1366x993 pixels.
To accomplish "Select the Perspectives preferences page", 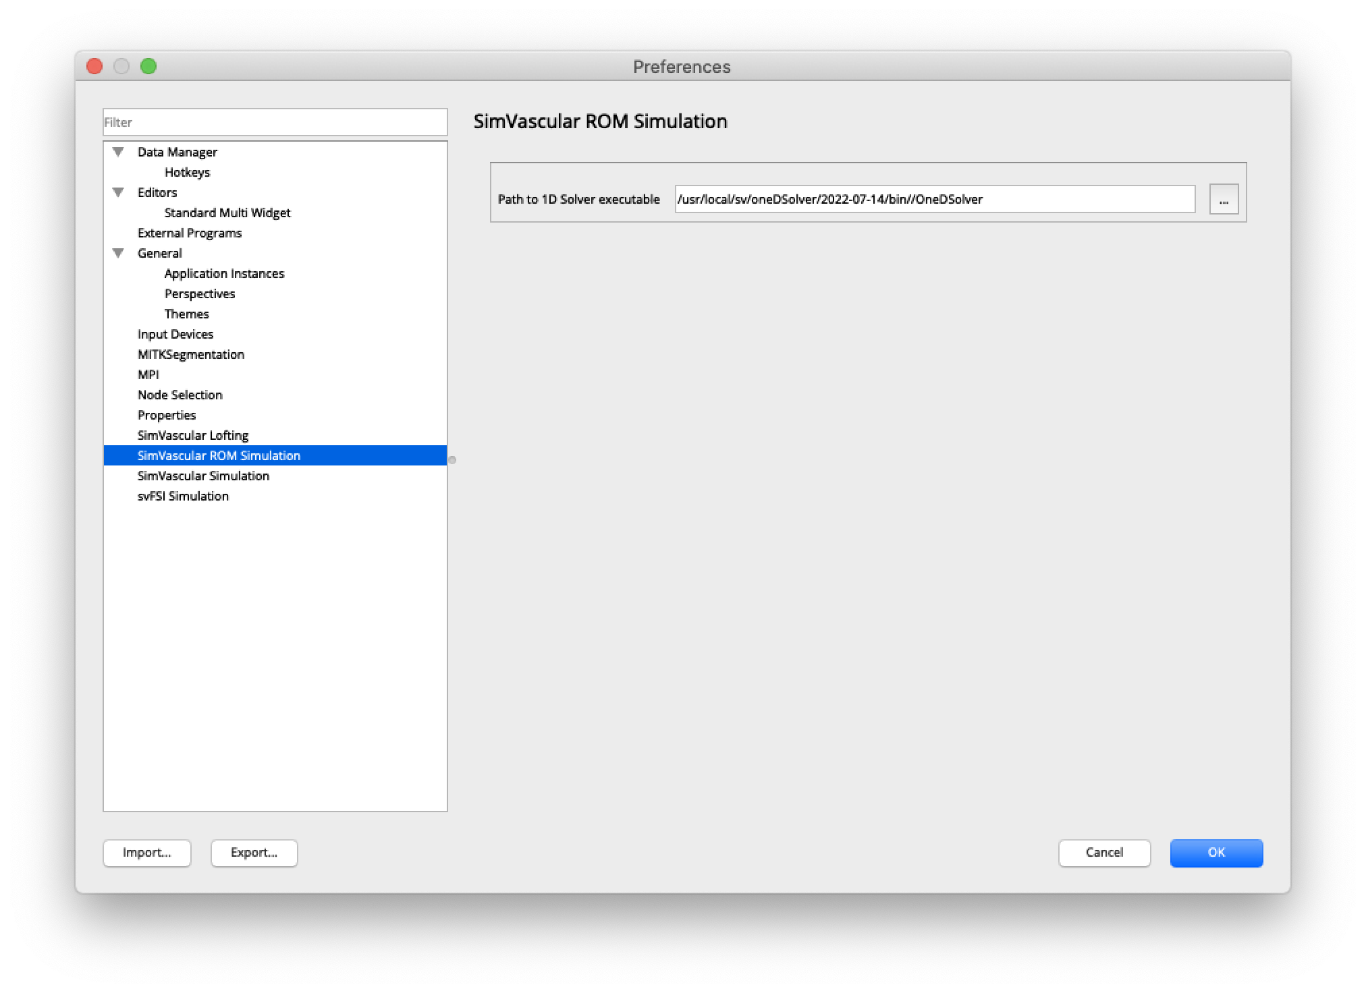I will coord(199,293).
